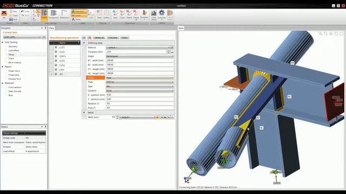
Task: Toggle the CUT4 operation checkbox
Action: (56, 65)
